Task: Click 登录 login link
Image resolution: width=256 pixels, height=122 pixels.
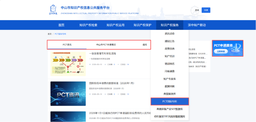Action: point(197,10)
